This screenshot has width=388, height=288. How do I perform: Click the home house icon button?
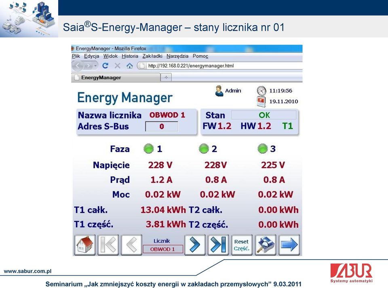pyautogui.click(x=84, y=245)
